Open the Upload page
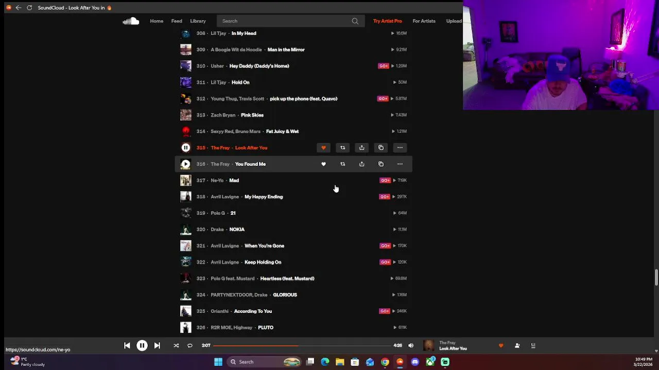Image resolution: width=659 pixels, height=370 pixels. click(x=454, y=21)
